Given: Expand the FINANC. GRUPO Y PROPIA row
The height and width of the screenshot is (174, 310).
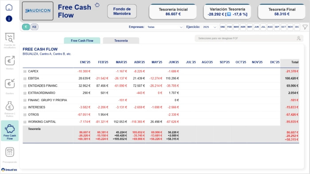Looking at the screenshot, I should (x=25, y=100).
